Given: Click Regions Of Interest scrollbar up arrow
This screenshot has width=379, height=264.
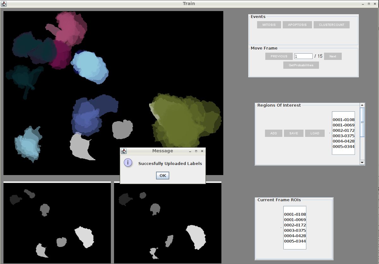Looking at the screenshot, I should (x=362, y=105).
